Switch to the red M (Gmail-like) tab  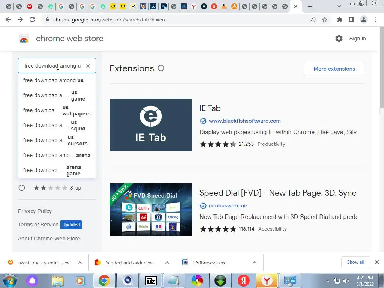[30, 7]
